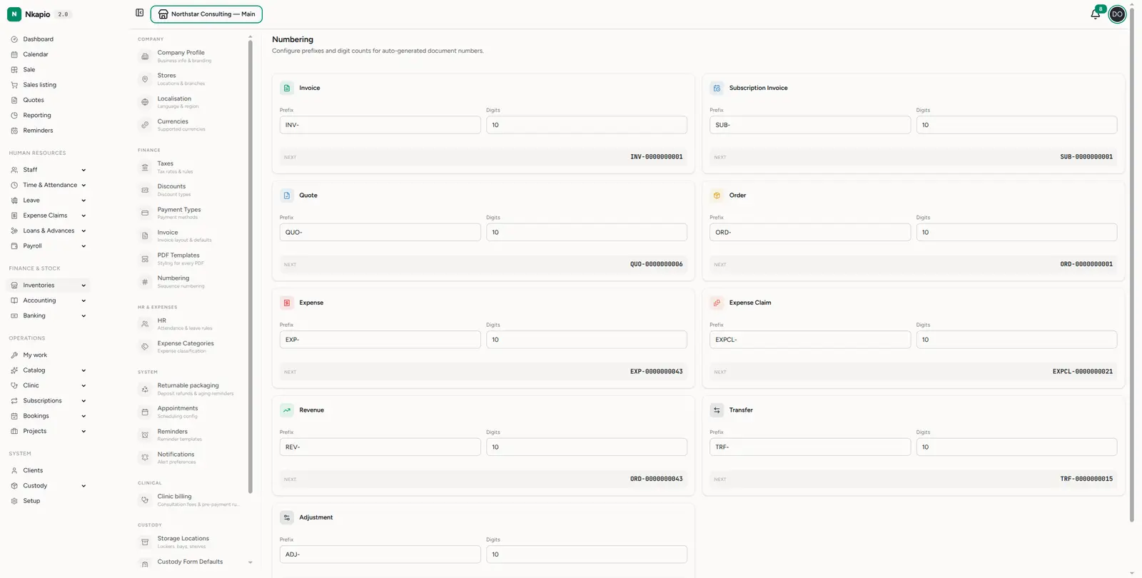Click the Returnable packaging icon
Image resolution: width=1142 pixels, height=578 pixels.
[x=145, y=389]
